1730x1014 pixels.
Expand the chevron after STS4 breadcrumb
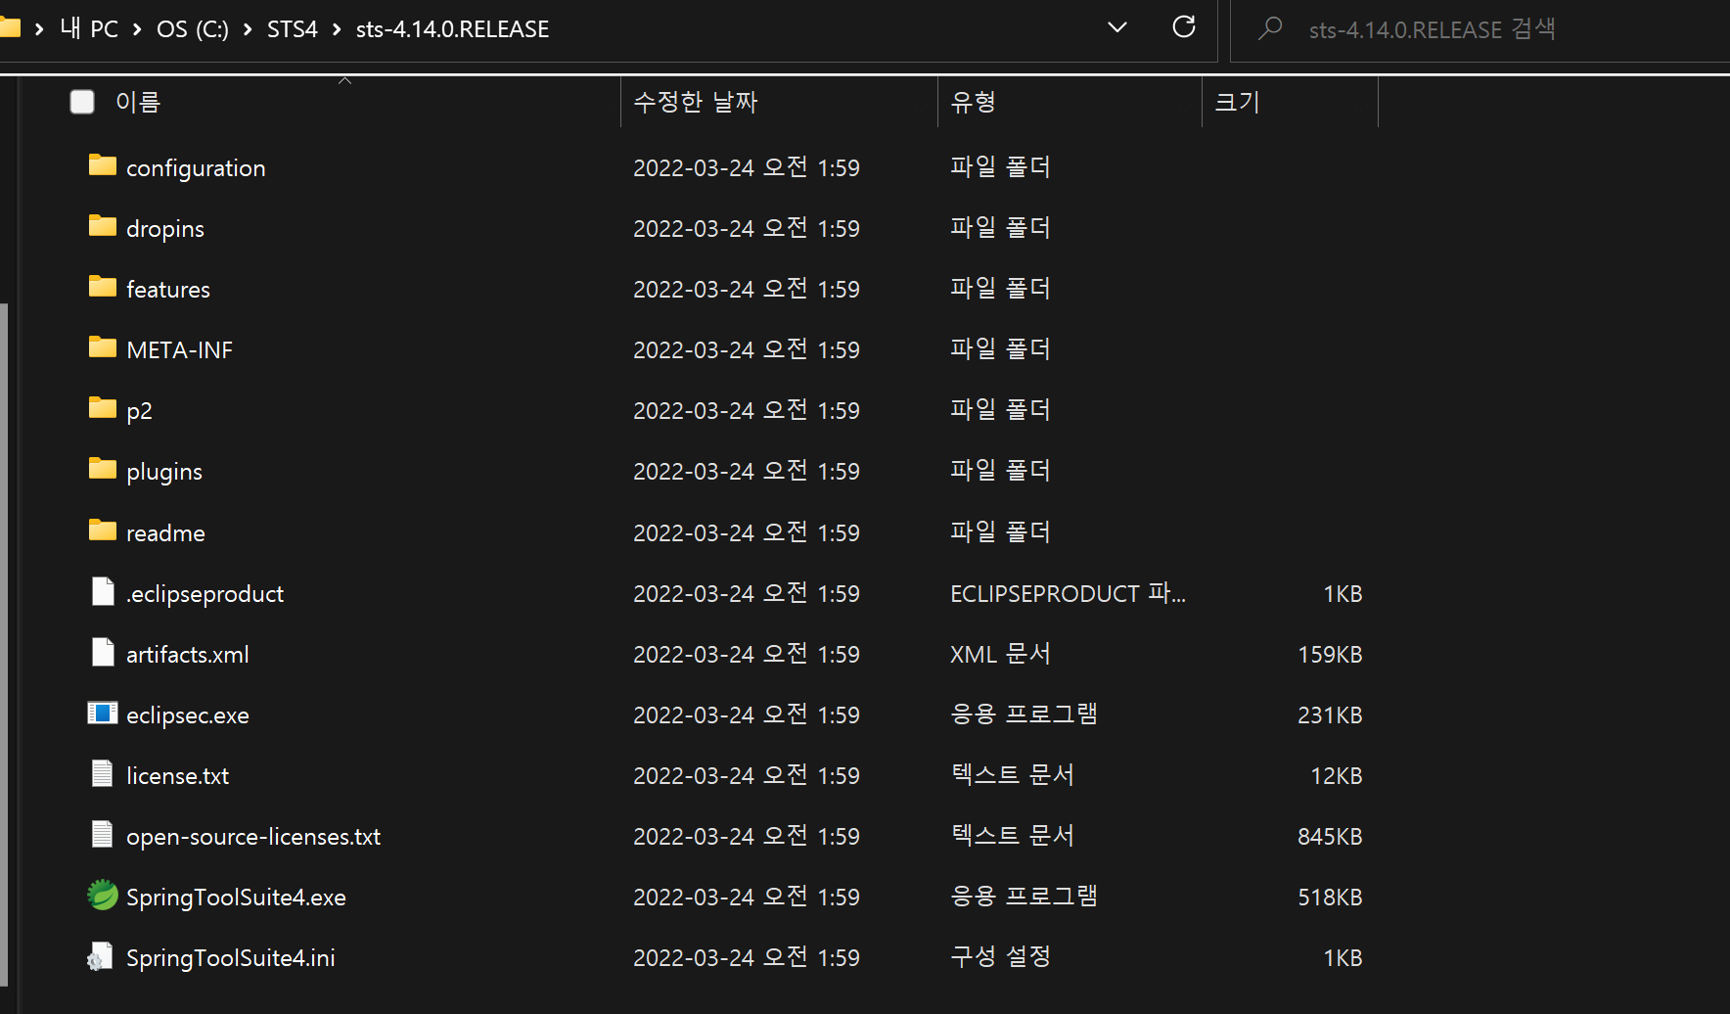337,29
